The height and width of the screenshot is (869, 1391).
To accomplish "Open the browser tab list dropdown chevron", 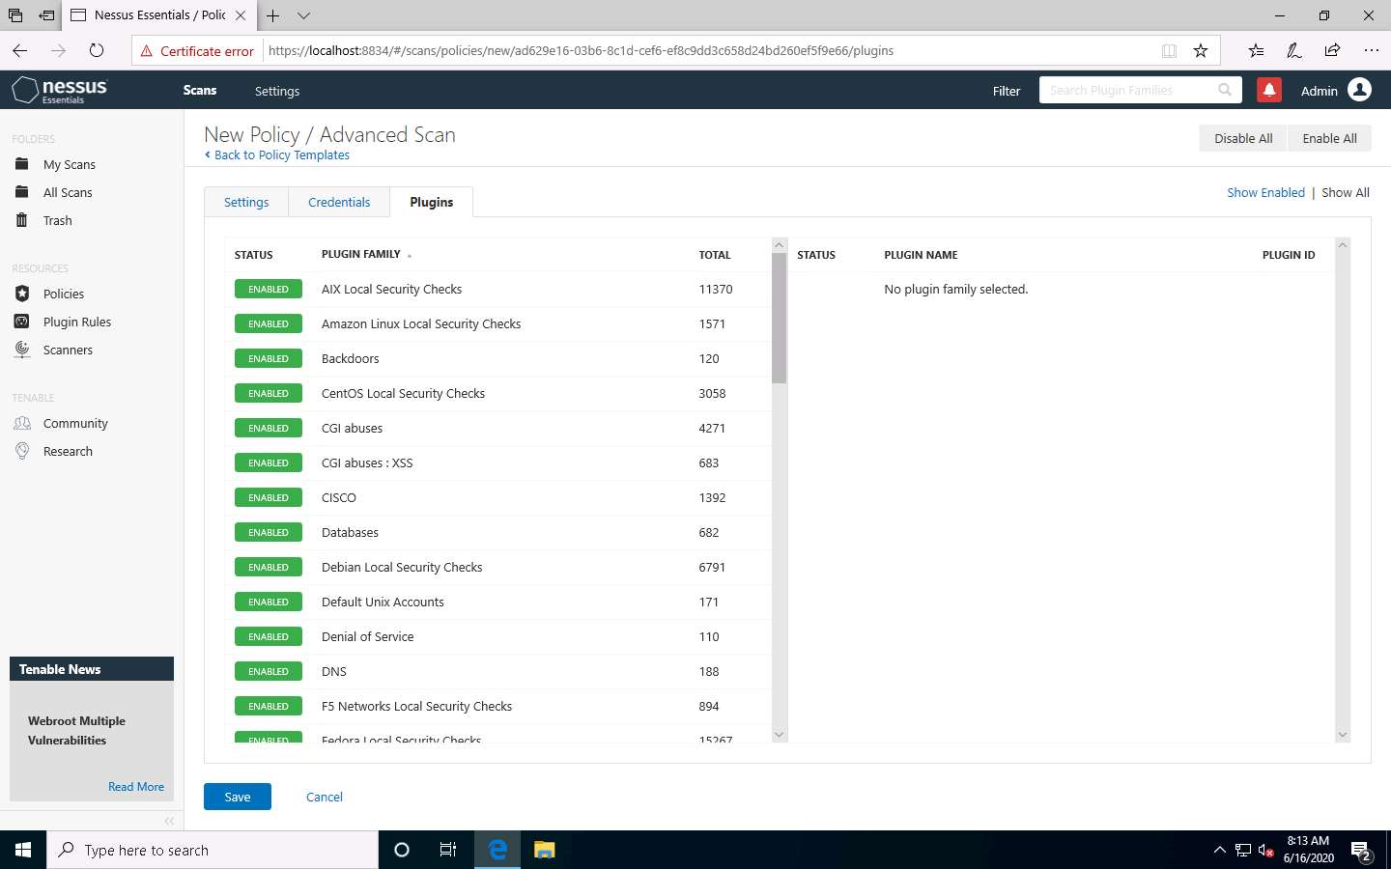I will (x=303, y=15).
